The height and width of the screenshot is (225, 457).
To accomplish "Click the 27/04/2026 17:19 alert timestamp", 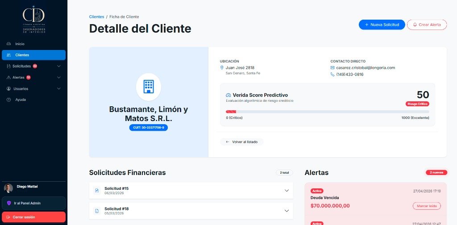I will (x=427, y=191).
